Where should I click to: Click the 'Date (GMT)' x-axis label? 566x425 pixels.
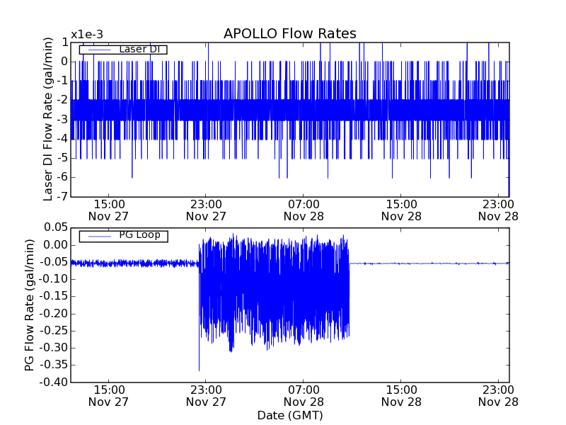point(290,416)
